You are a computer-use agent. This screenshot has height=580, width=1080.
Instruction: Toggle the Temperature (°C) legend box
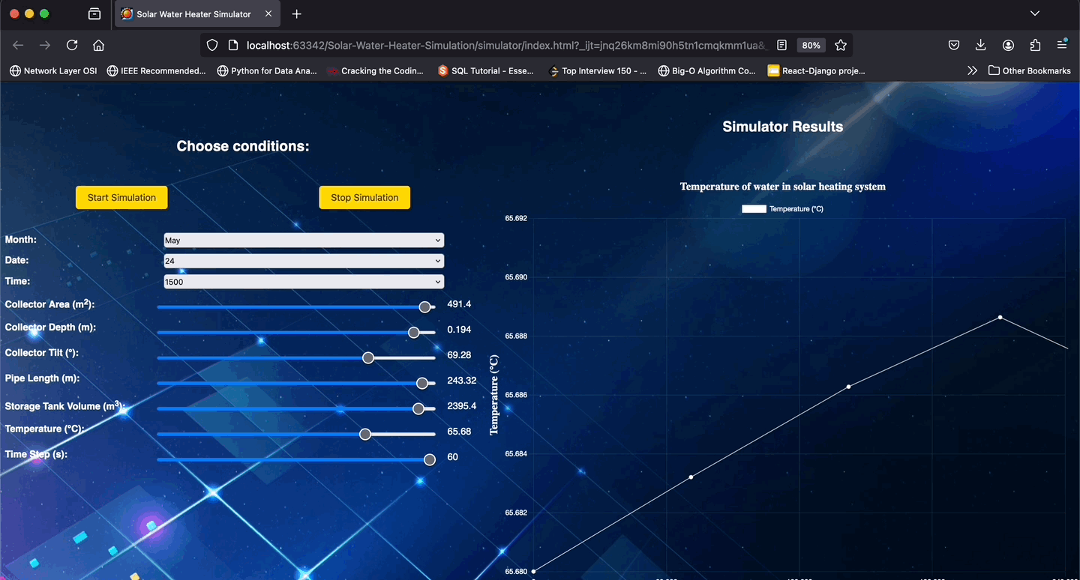754,209
